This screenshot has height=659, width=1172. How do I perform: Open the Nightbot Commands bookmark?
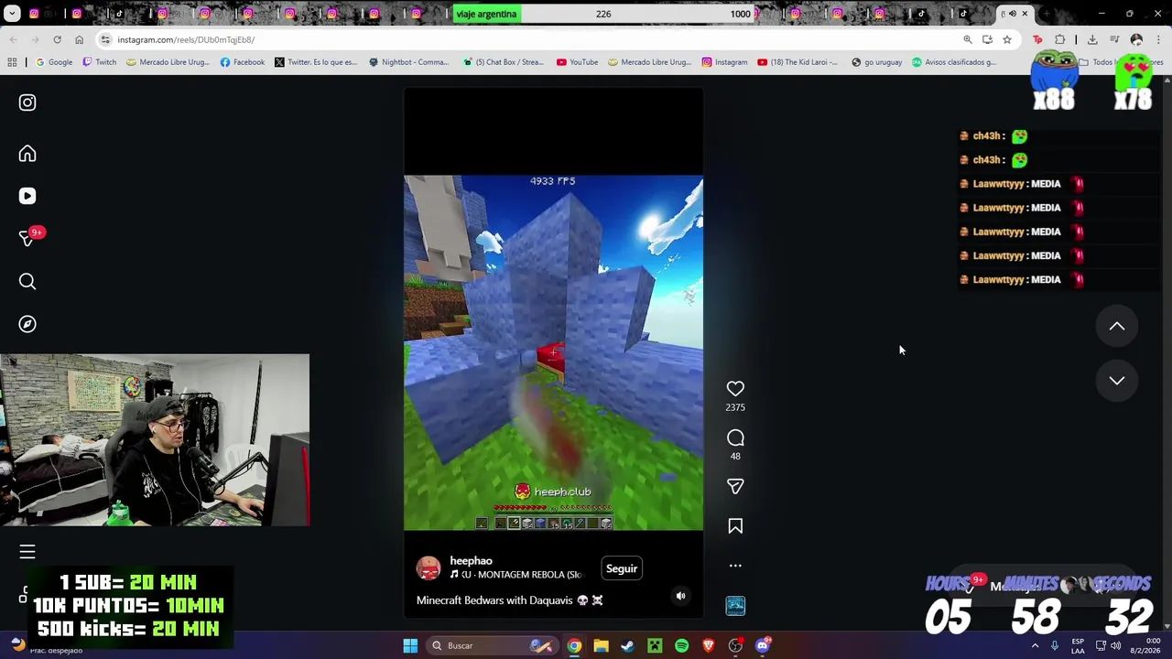coord(408,62)
